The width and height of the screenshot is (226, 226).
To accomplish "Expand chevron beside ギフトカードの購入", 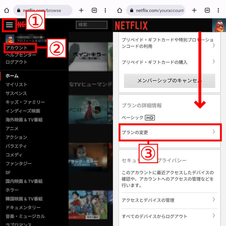I will click(214, 62).
